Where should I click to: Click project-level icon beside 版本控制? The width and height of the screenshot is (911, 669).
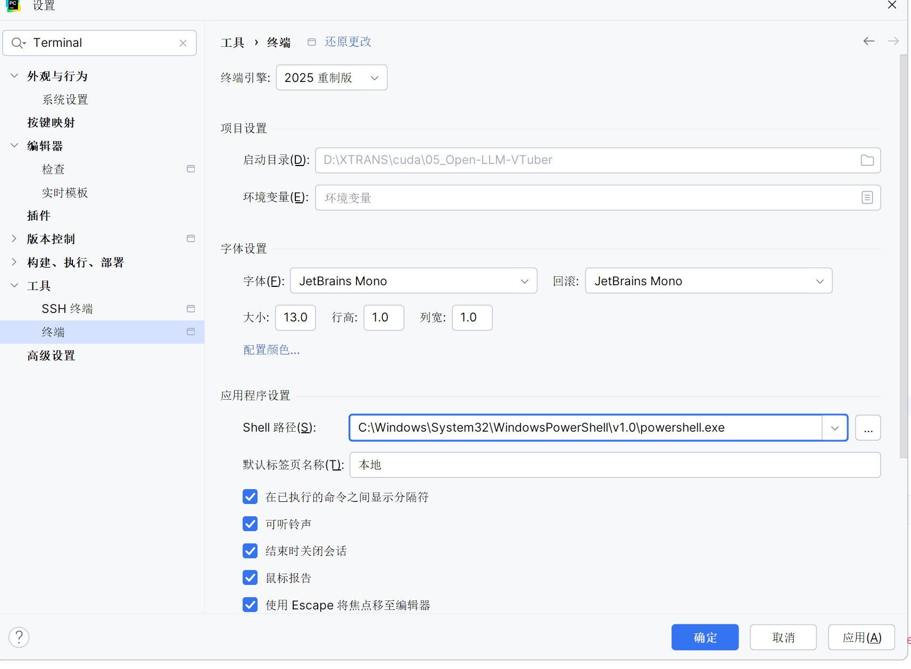click(x=191, y=238)
